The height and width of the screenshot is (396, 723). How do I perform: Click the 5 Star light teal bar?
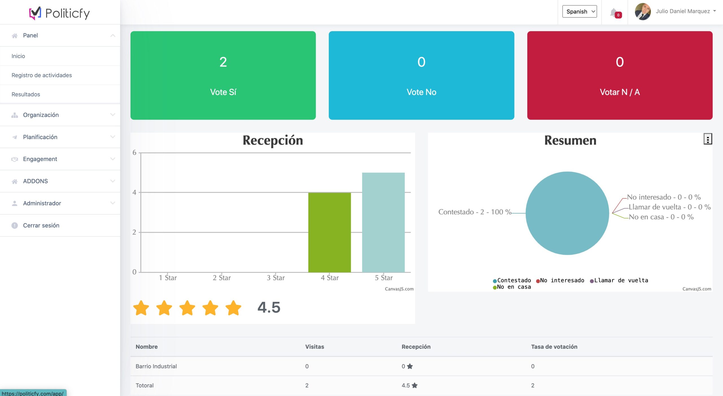[x=384, y=222]
